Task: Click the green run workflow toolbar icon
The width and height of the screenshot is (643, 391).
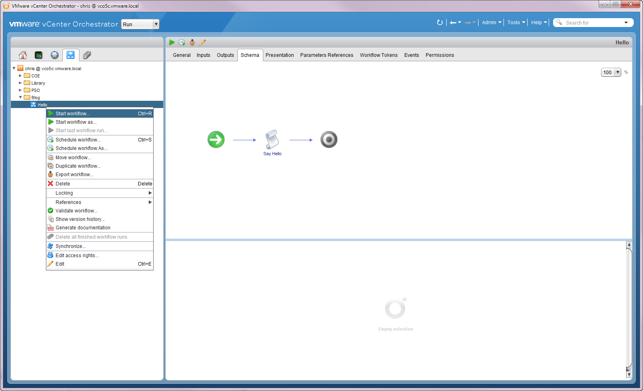Action: coord(172,42)
